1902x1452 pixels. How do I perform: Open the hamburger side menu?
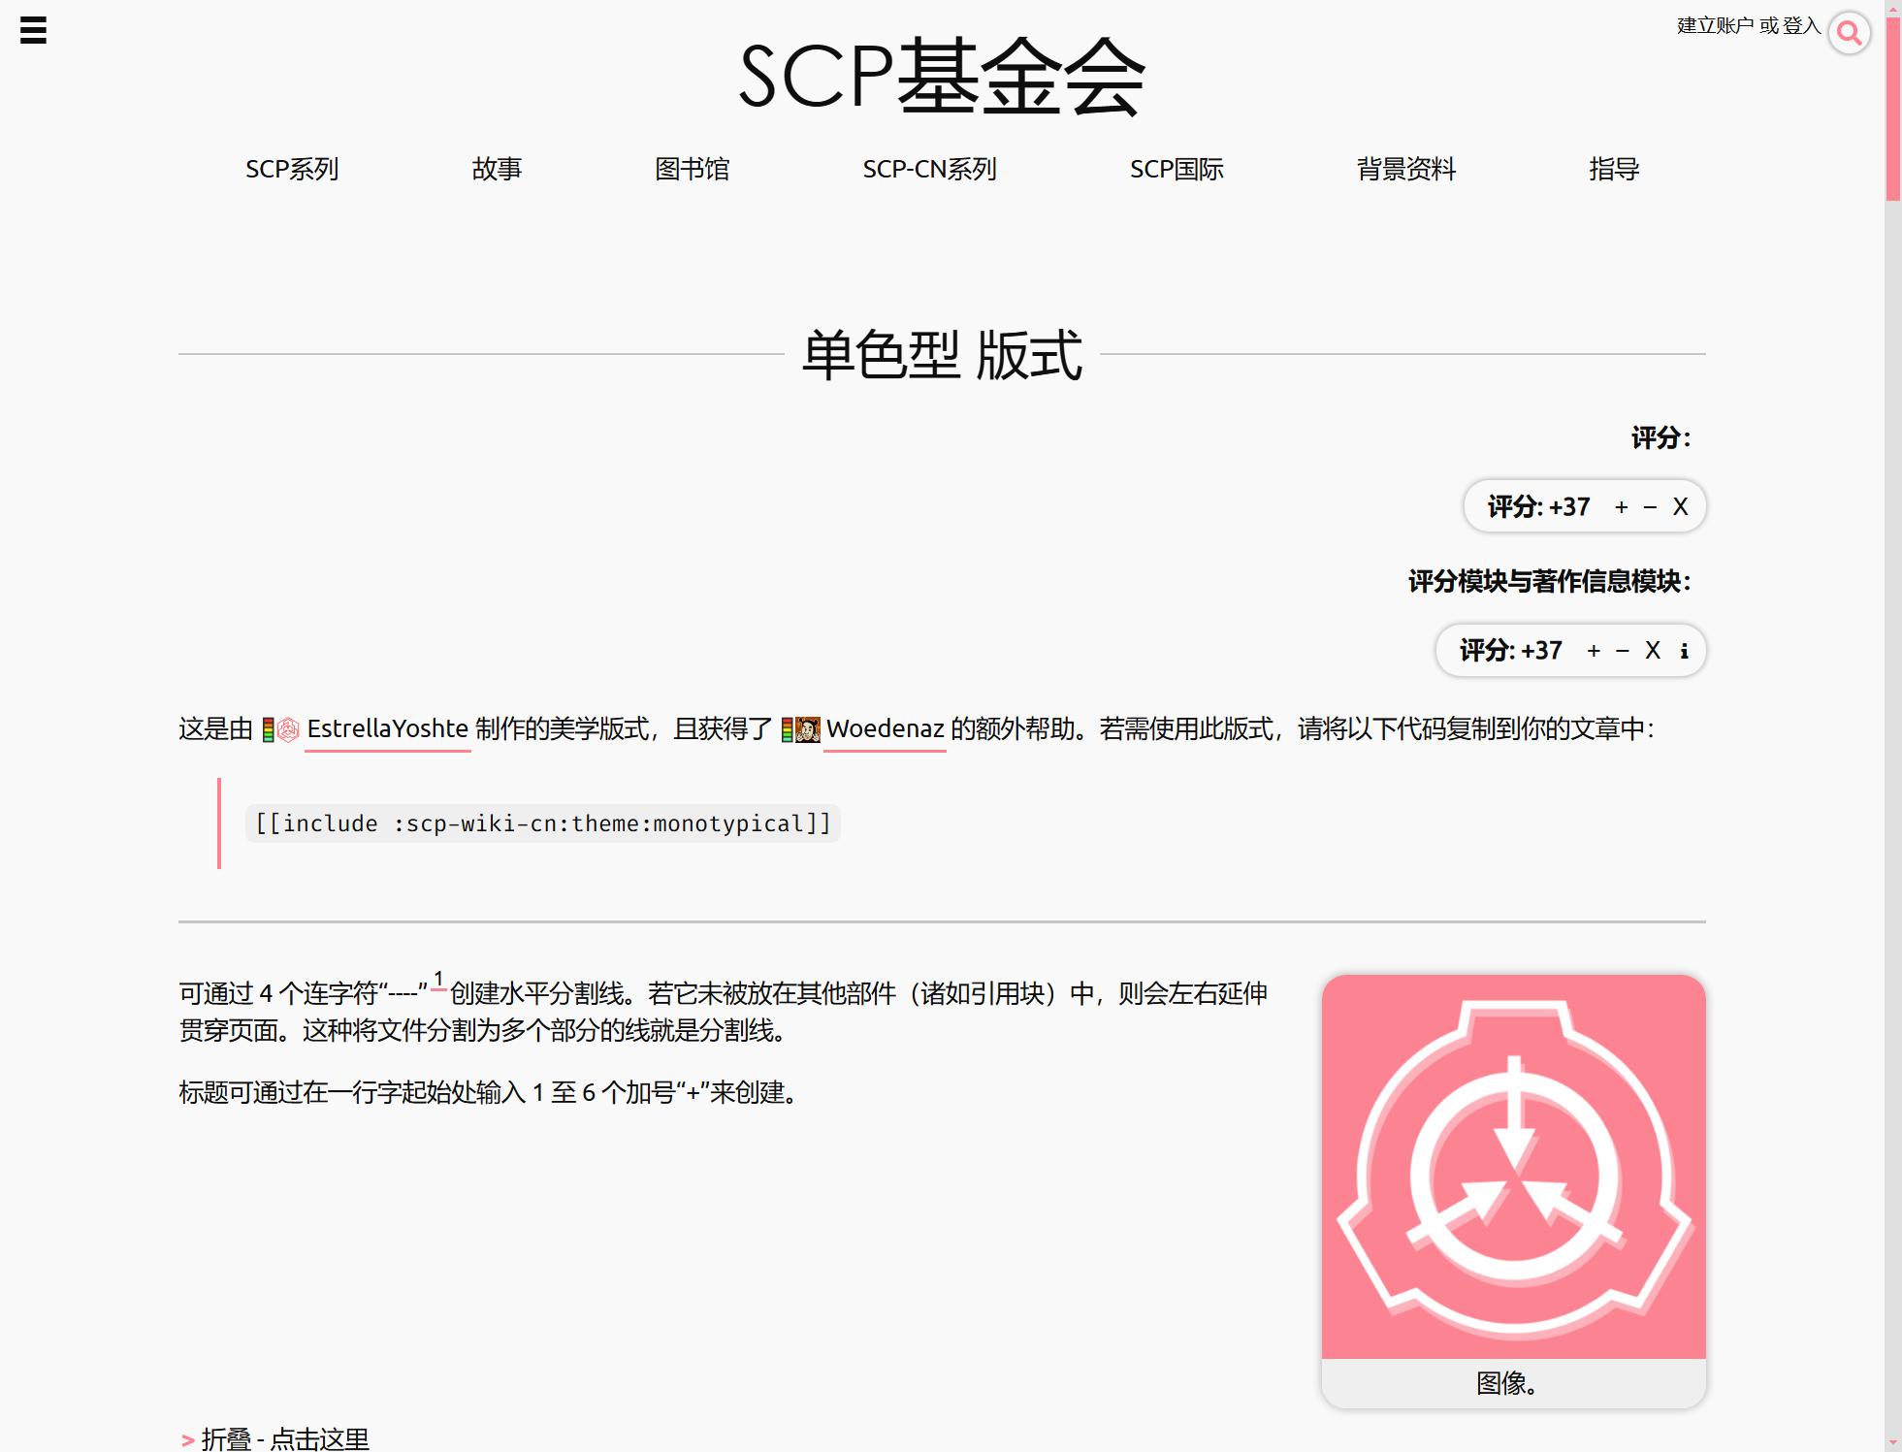(x=33, y=30)
